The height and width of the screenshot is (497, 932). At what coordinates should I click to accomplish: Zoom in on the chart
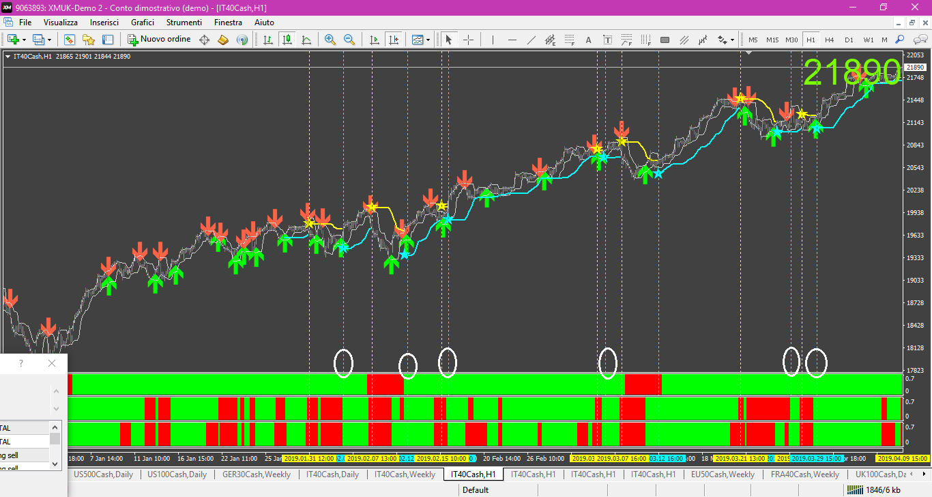[x=330, y=40]
